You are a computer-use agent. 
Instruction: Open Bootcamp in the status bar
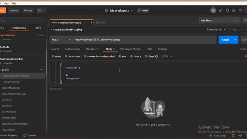point(217,136)
